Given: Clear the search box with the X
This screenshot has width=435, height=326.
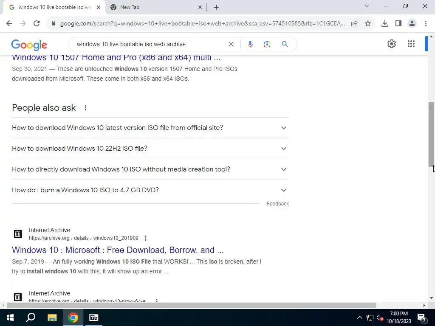Looking at the screenshot, I should point(231,44).
